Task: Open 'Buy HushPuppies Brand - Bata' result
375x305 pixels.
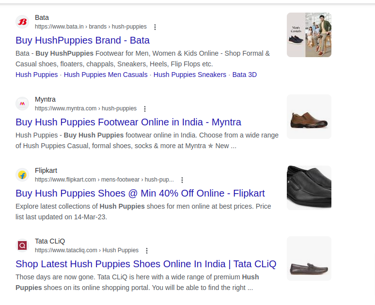Action: (82, 40)
